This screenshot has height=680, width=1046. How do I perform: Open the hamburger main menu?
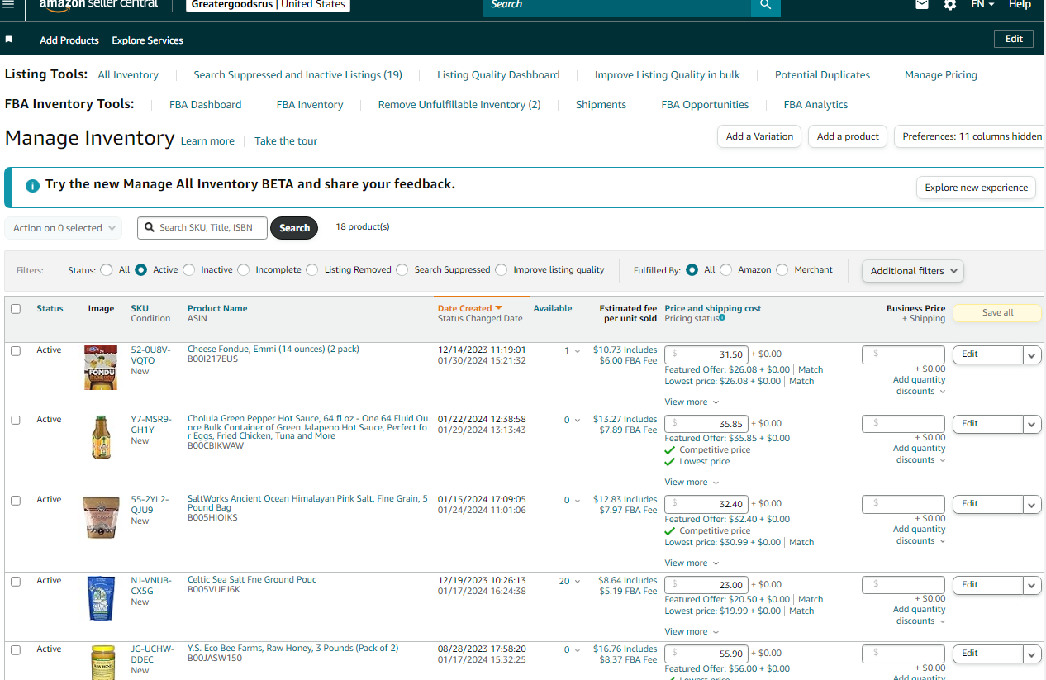click(8, 4)
